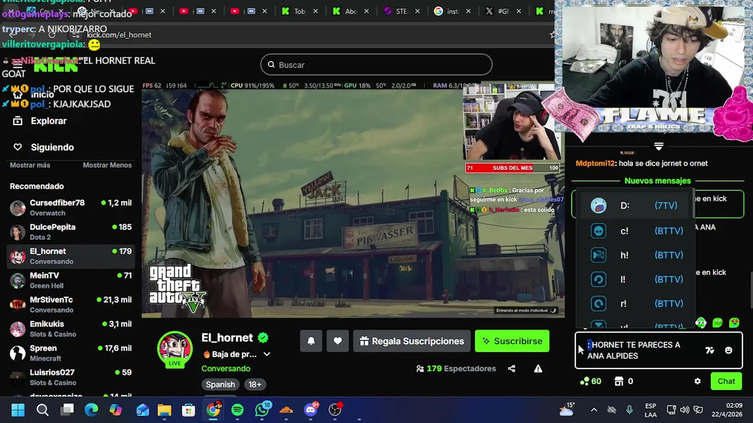Select the h! (BTTV) emote suggestion
Viewport: 753px width, 423px height.
(x=635, y=255)
